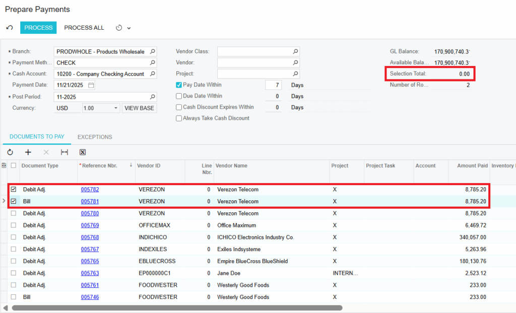Open reference number 005768 link
The height and width of the screenshot is (313, 516).
[90, 238]
